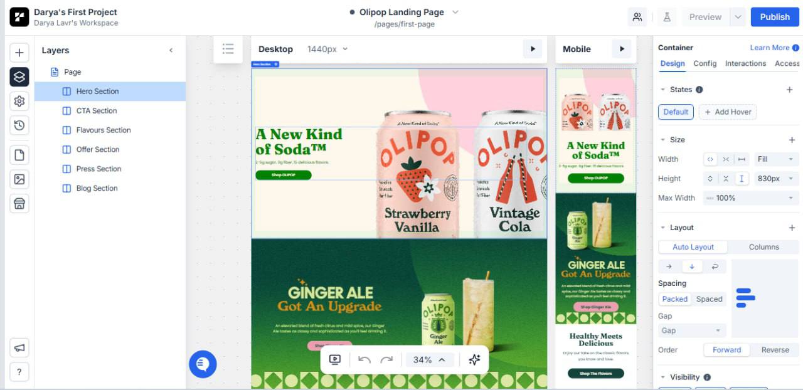
Task: Open the announcements megaphone icon
Action: click(19, 347)
